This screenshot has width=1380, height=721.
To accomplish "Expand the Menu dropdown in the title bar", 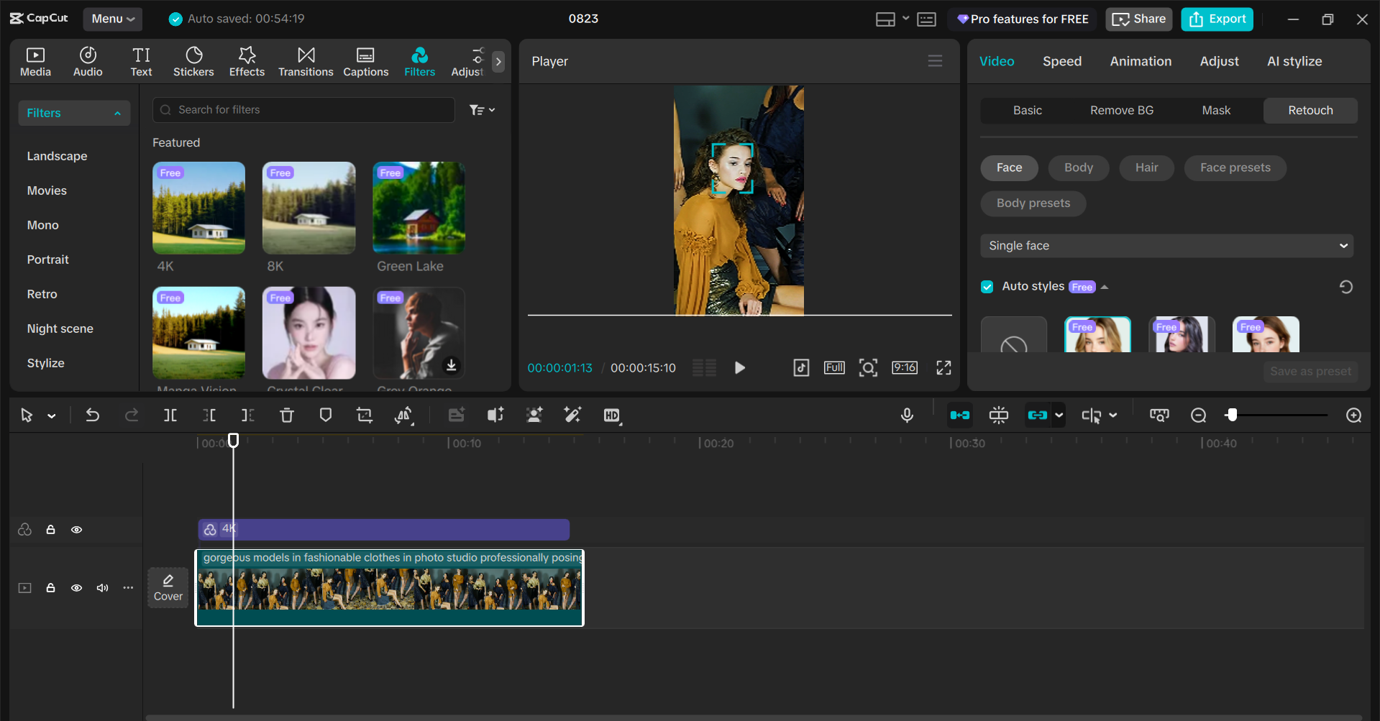I will coord(112,19).
